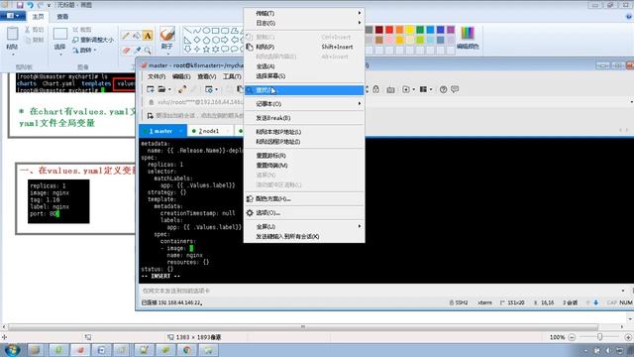Choose 发送Break(B) in the context menu

point(304,118)
